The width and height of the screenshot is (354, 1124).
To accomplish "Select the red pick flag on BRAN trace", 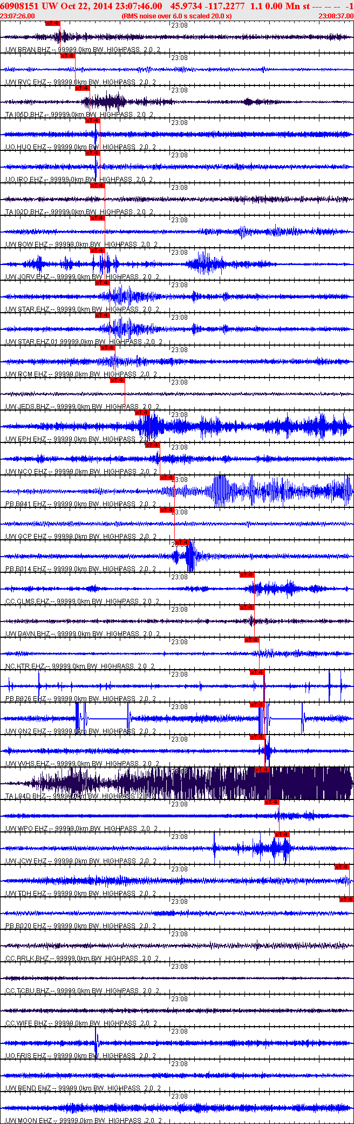I will (x=53, y=23).
